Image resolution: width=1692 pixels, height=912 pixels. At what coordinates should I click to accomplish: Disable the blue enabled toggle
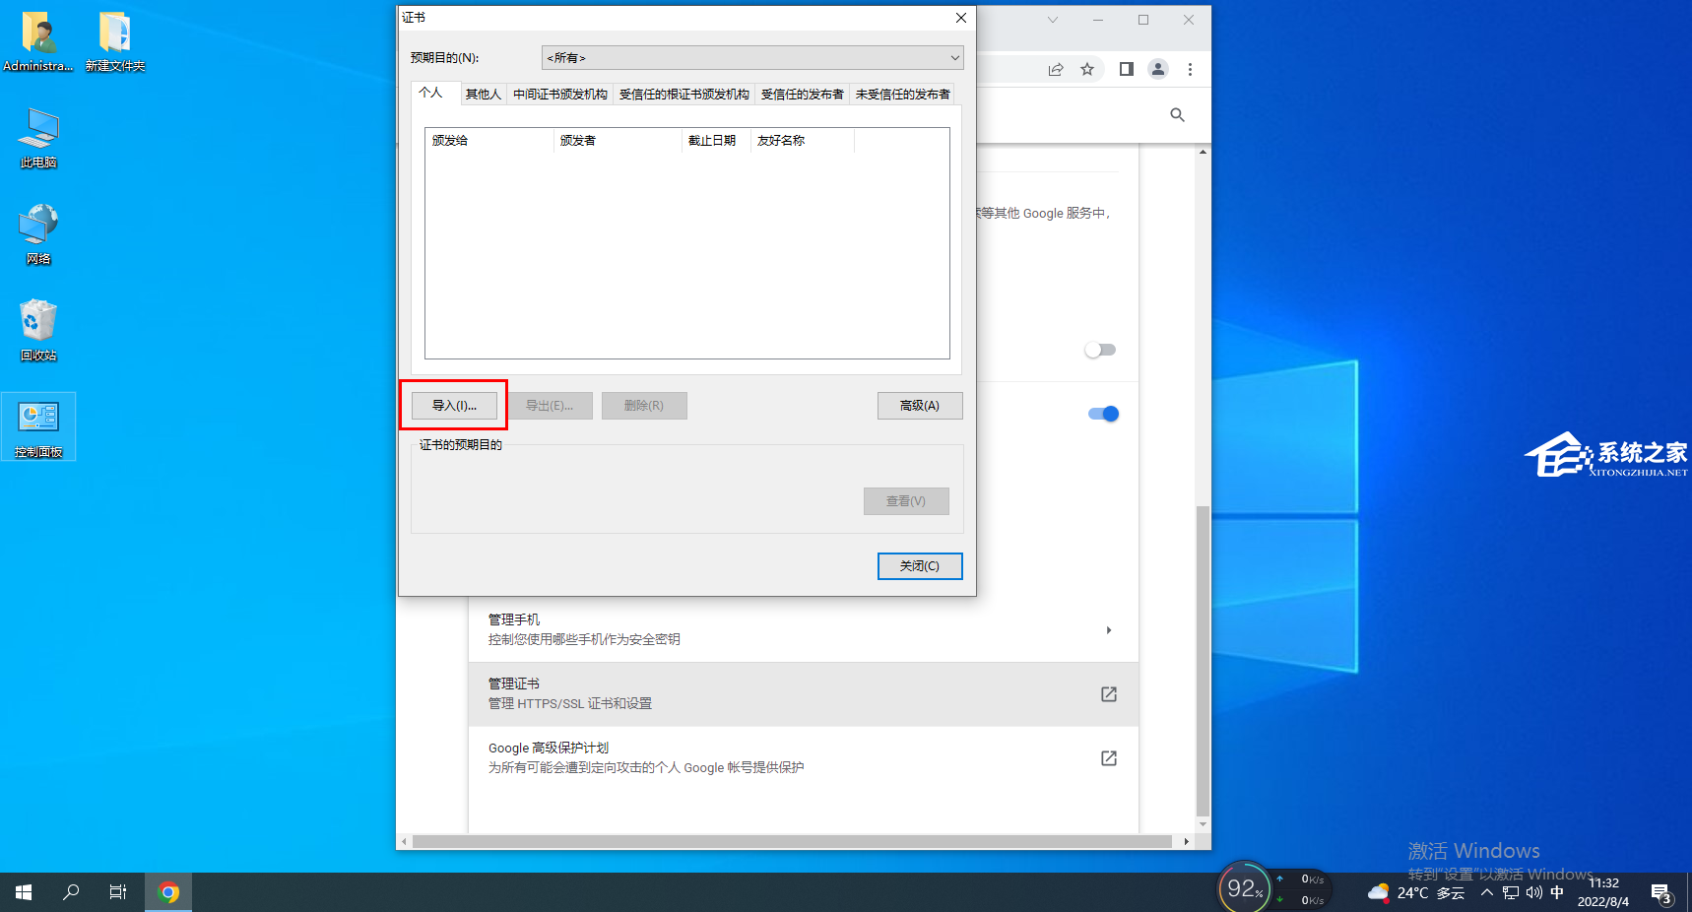coord(1103,414)
